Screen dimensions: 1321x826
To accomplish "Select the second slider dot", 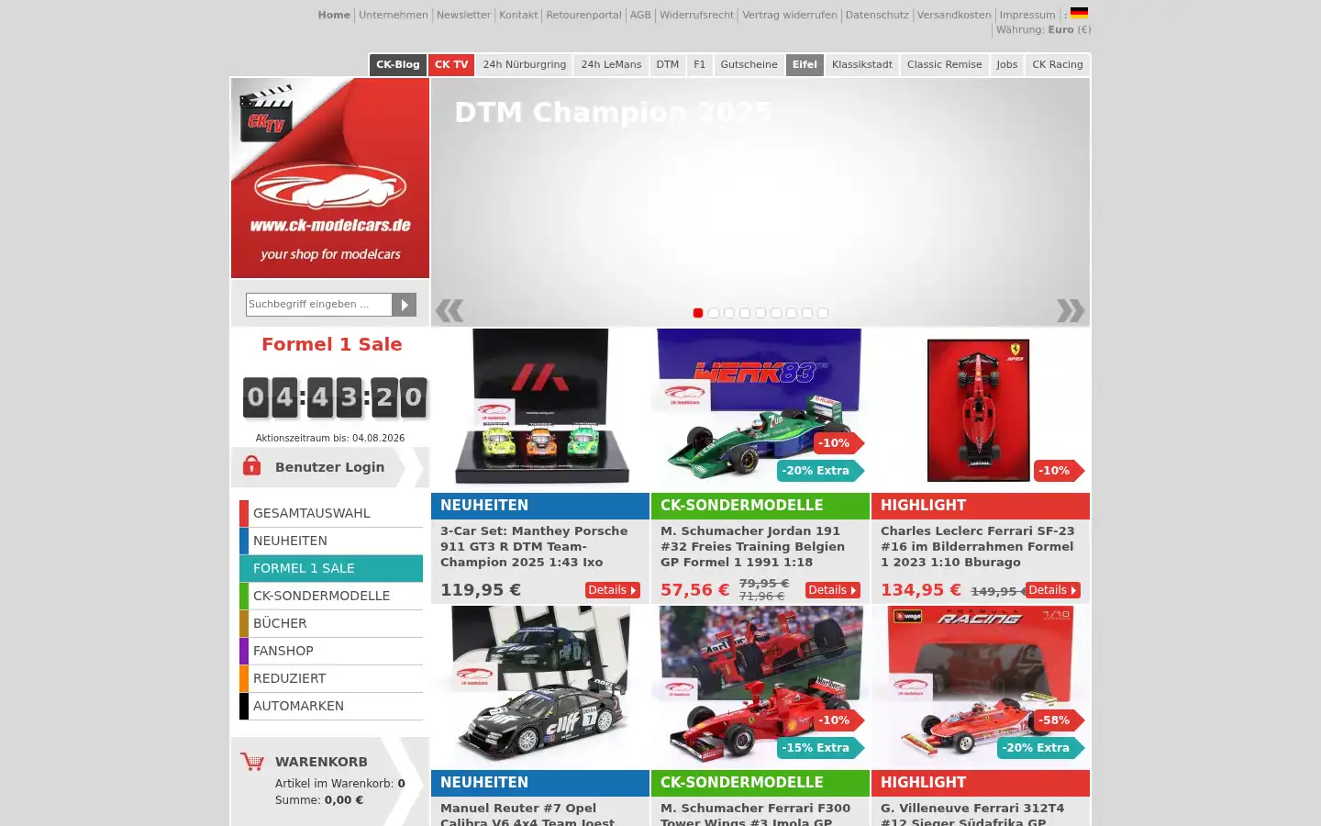I will [x=714, y=313].
